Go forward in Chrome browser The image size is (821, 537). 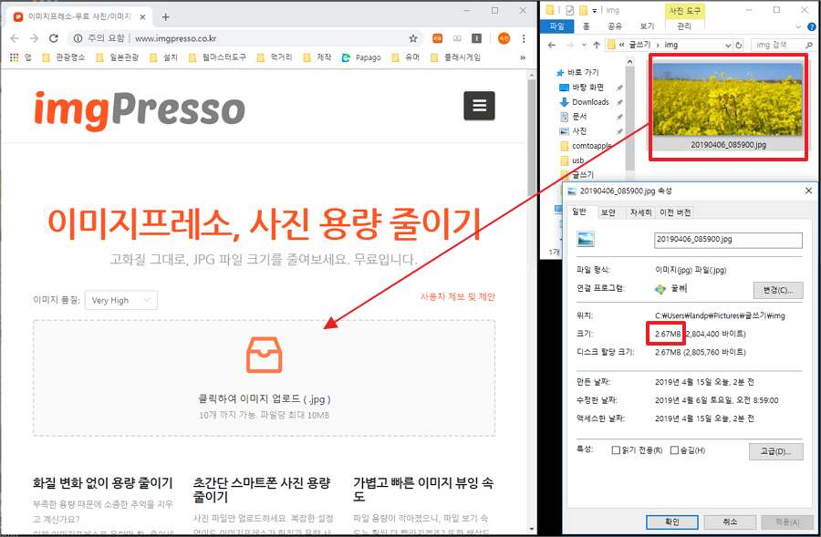click(x=34, y=38)
